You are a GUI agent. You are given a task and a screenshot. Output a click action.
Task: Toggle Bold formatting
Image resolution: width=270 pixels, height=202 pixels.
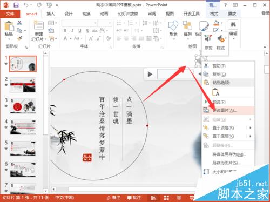click(x=65, y=31)
